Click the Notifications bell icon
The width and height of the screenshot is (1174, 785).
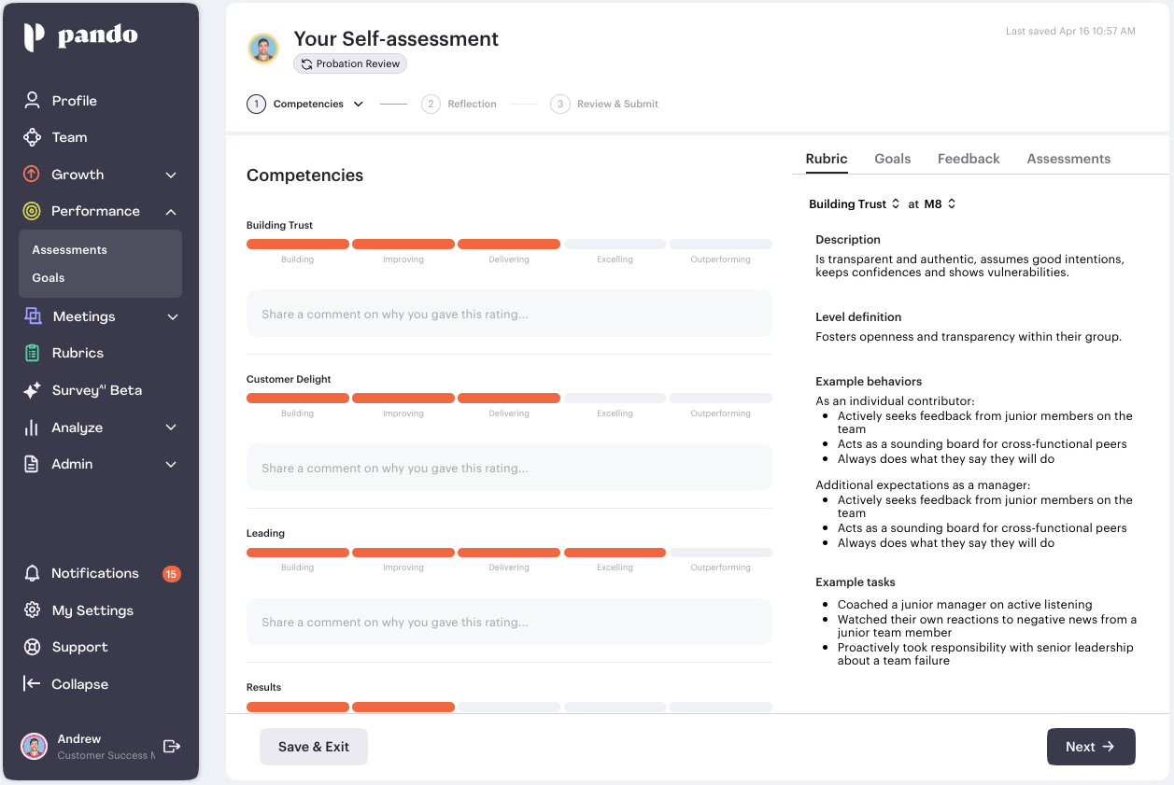(32, 573)
